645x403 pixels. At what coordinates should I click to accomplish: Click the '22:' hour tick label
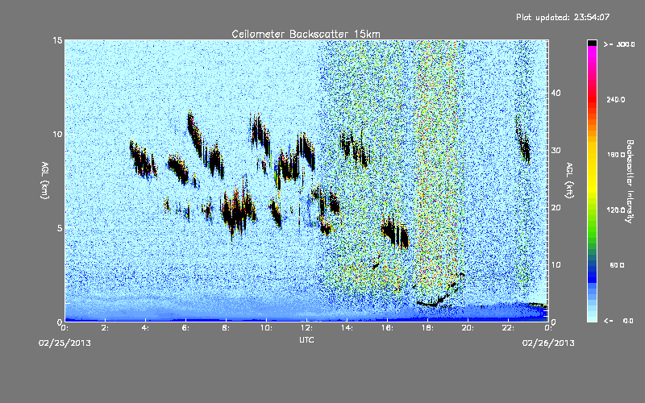pos(508,328)
